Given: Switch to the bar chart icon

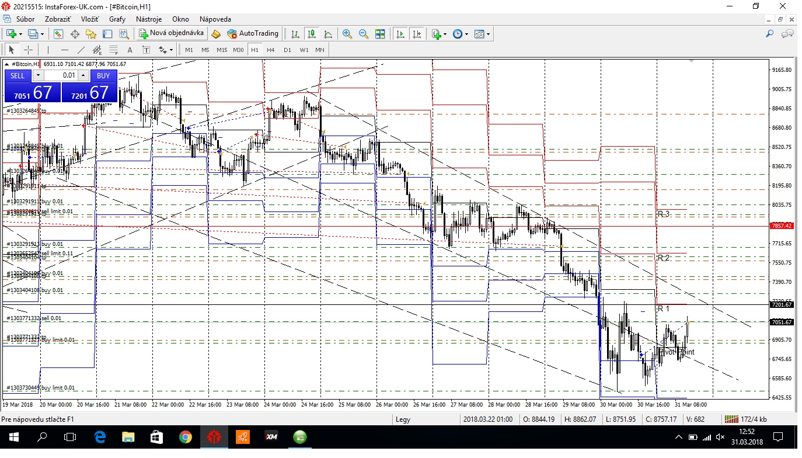Looking at the screenshot, I should click(x=295, y=34).
